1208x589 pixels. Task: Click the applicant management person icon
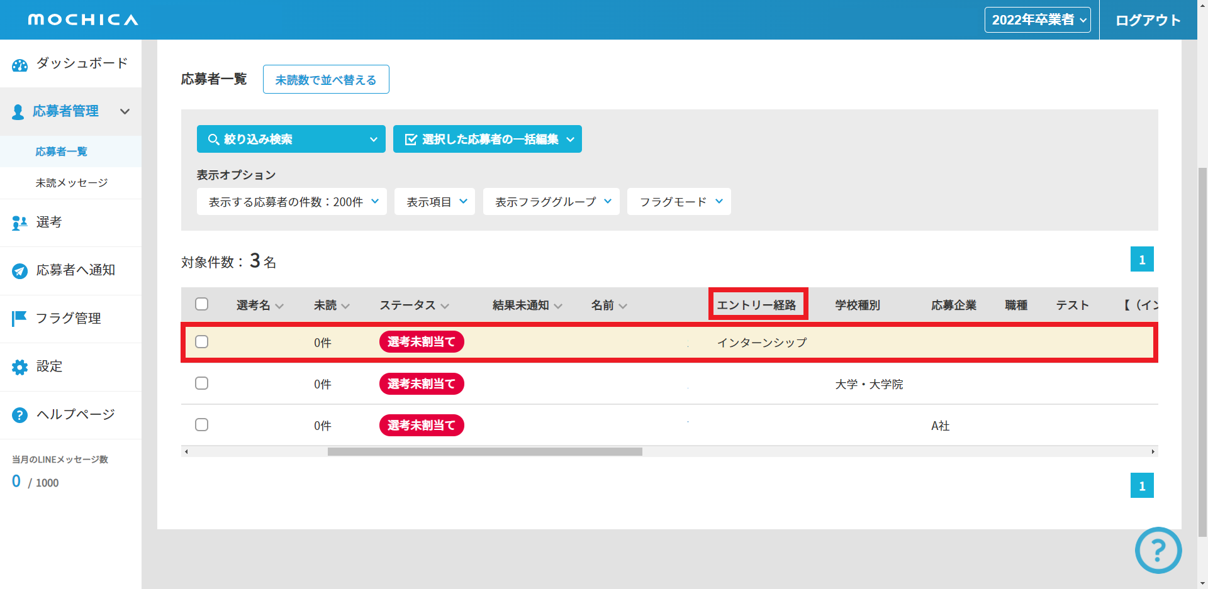tap(18, 112)
